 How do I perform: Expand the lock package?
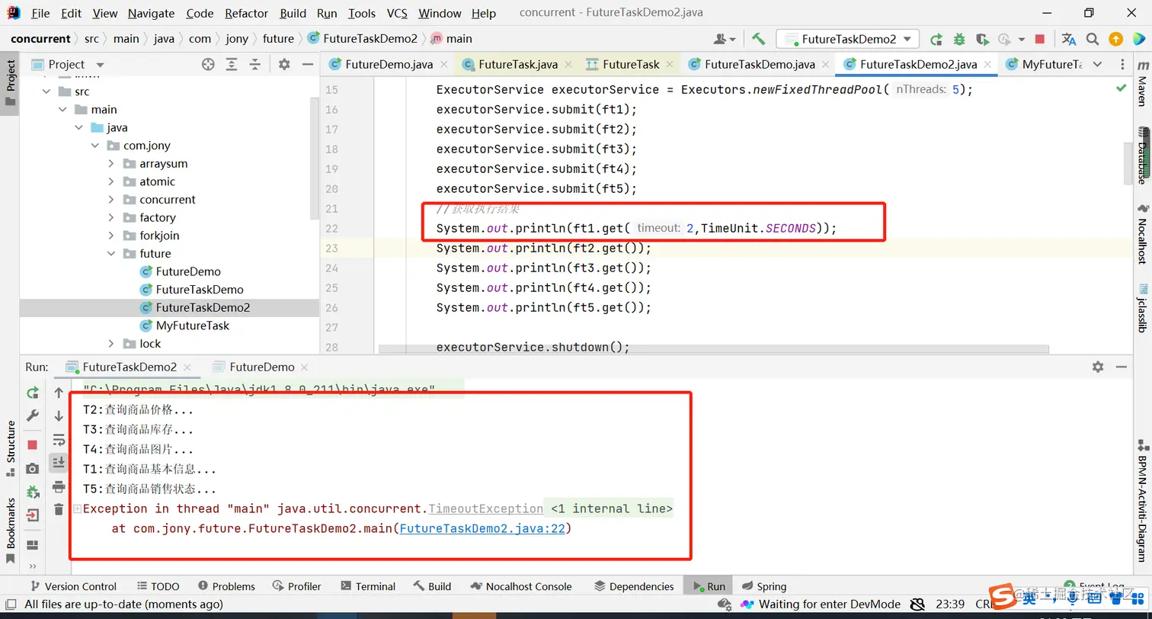coord(111,344)
